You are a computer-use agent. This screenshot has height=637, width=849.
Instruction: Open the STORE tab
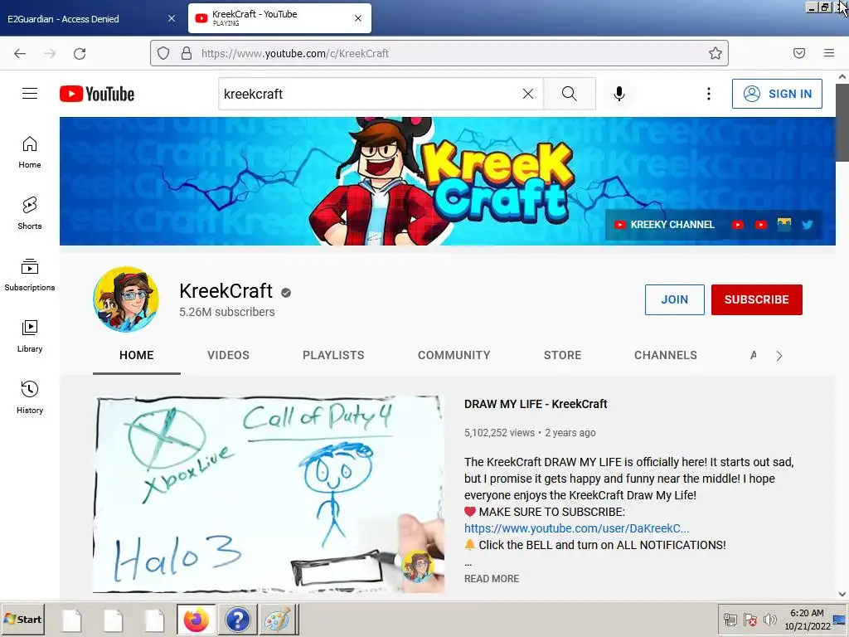[563, 355]
